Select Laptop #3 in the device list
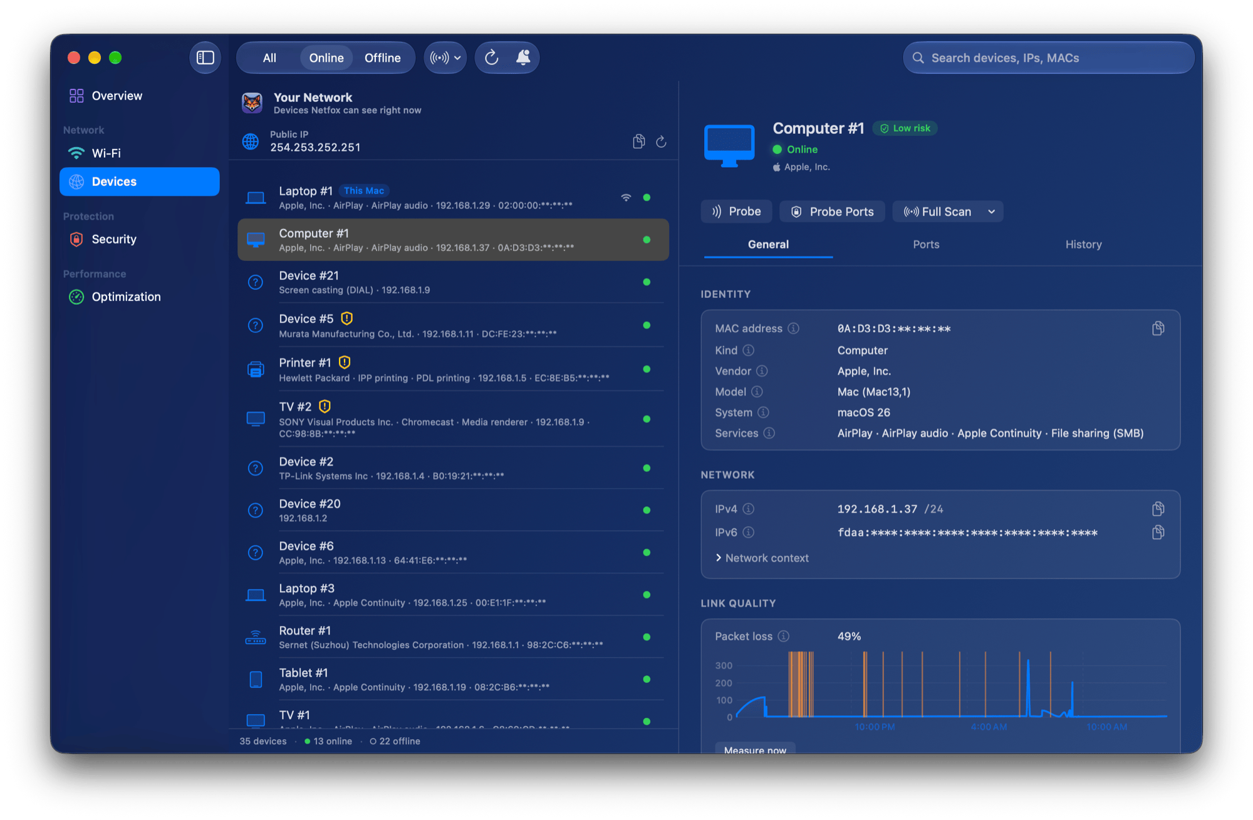1253x820 pixels. 453,595
